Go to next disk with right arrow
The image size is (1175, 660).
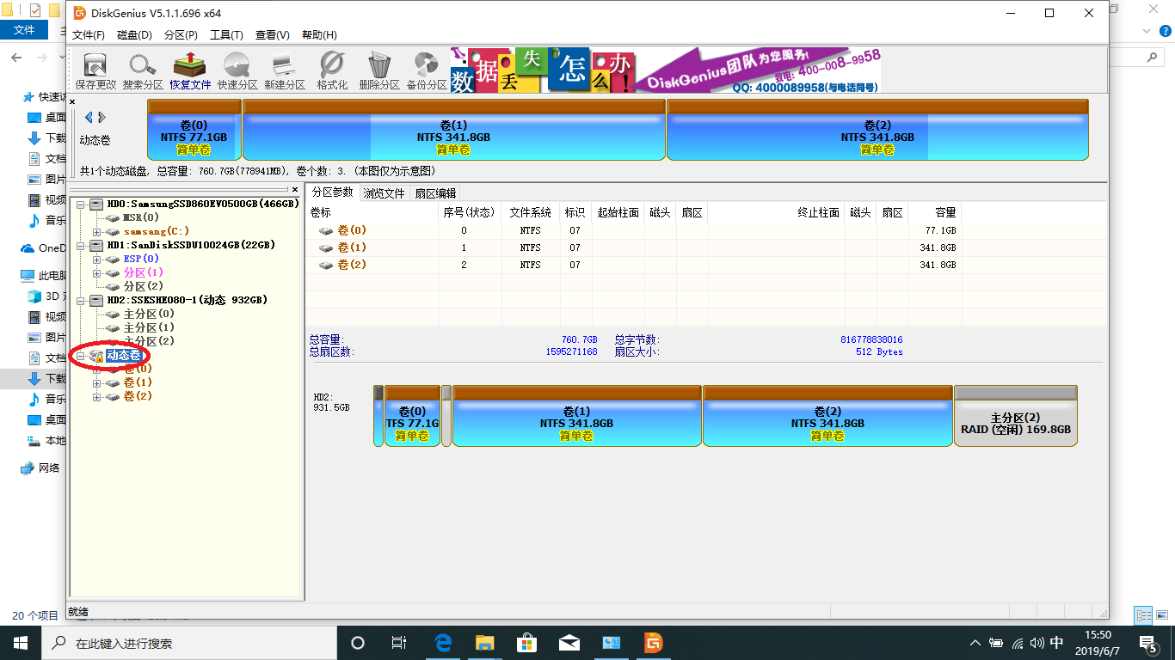coord(102,118)
